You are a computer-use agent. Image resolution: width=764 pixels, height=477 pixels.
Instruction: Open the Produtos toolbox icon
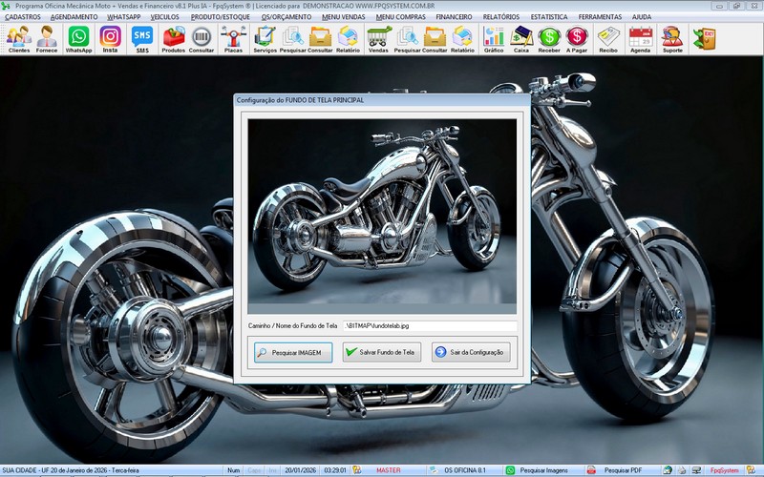pyautogui.click(x=174, y=39)
